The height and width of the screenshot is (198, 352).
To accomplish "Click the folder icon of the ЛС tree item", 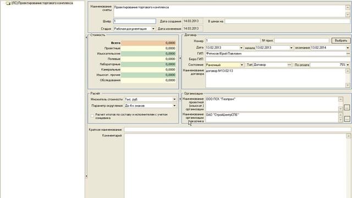I will click(x=8, y=3).
